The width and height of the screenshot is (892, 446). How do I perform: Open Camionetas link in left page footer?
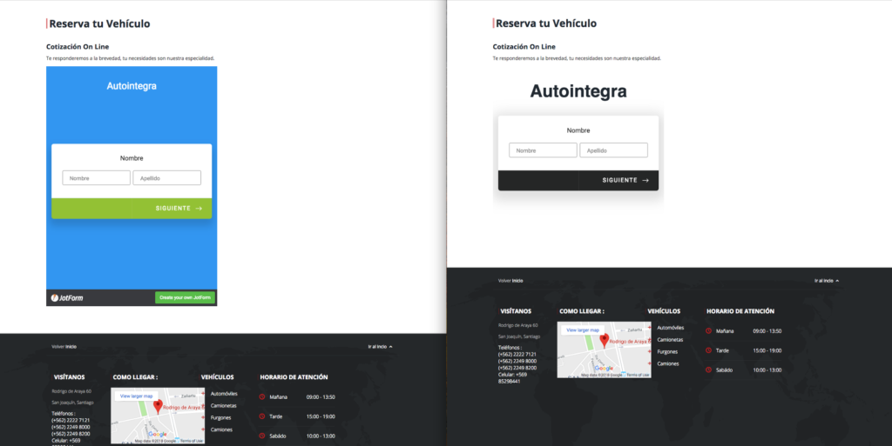coord(224,406)
